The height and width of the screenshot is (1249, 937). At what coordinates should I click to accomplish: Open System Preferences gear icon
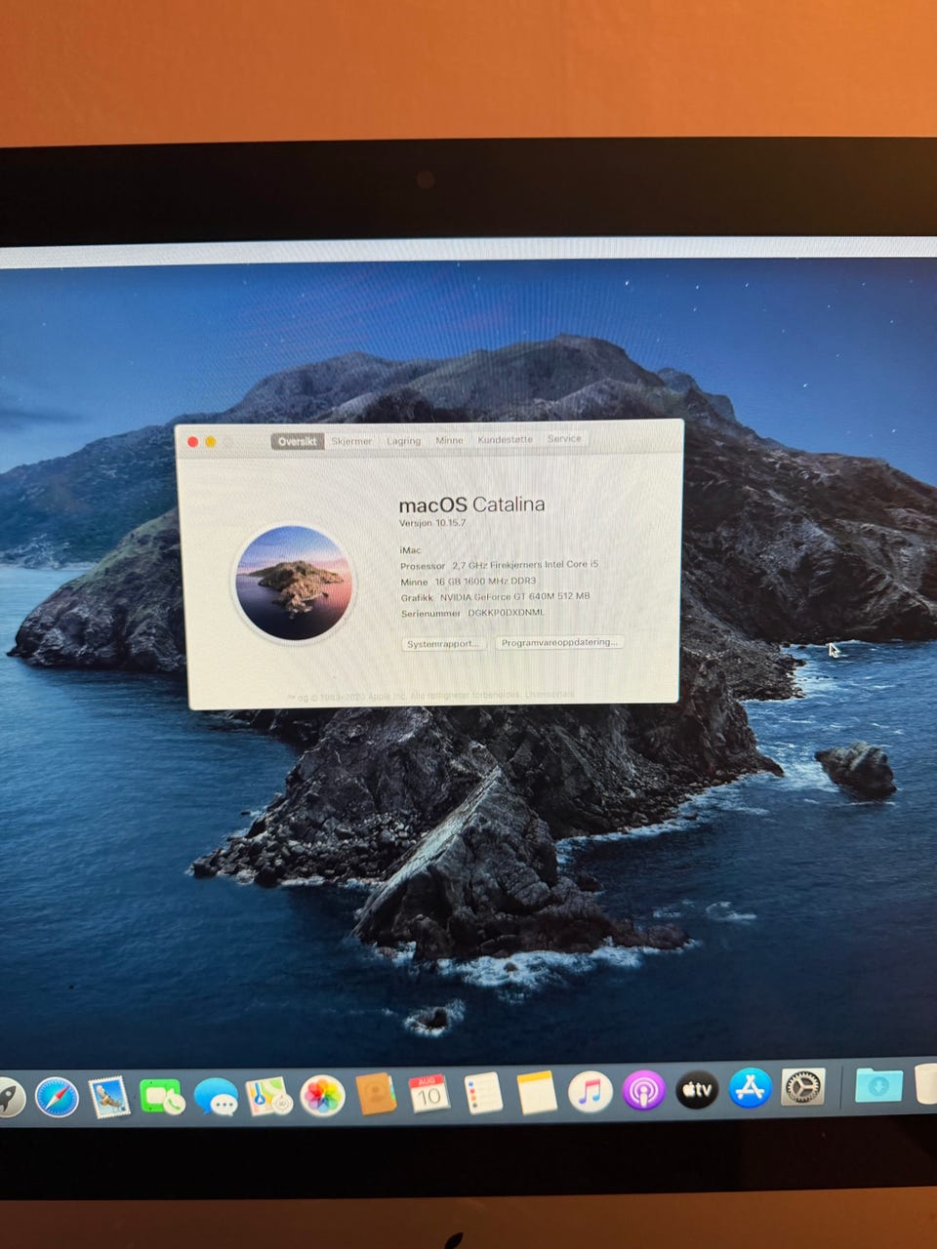click(x=803, y=1087)
